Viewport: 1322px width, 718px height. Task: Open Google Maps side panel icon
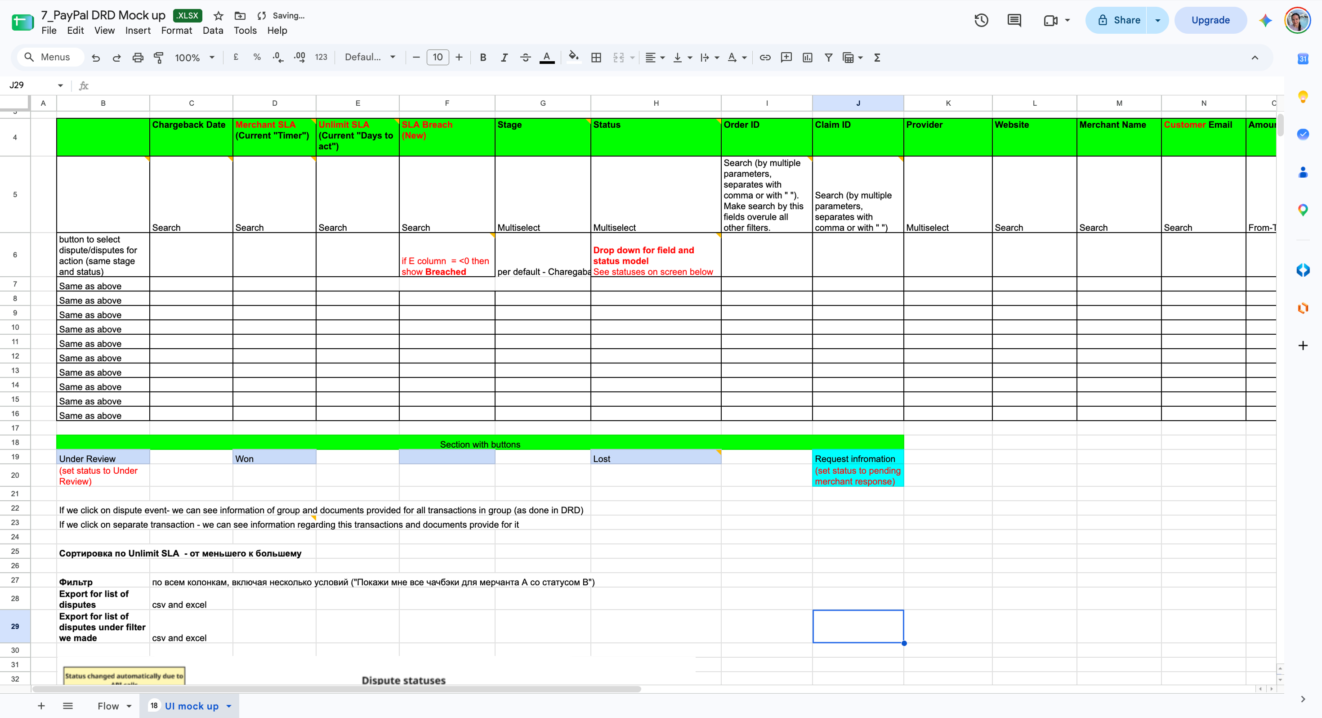coord(1303,210)
